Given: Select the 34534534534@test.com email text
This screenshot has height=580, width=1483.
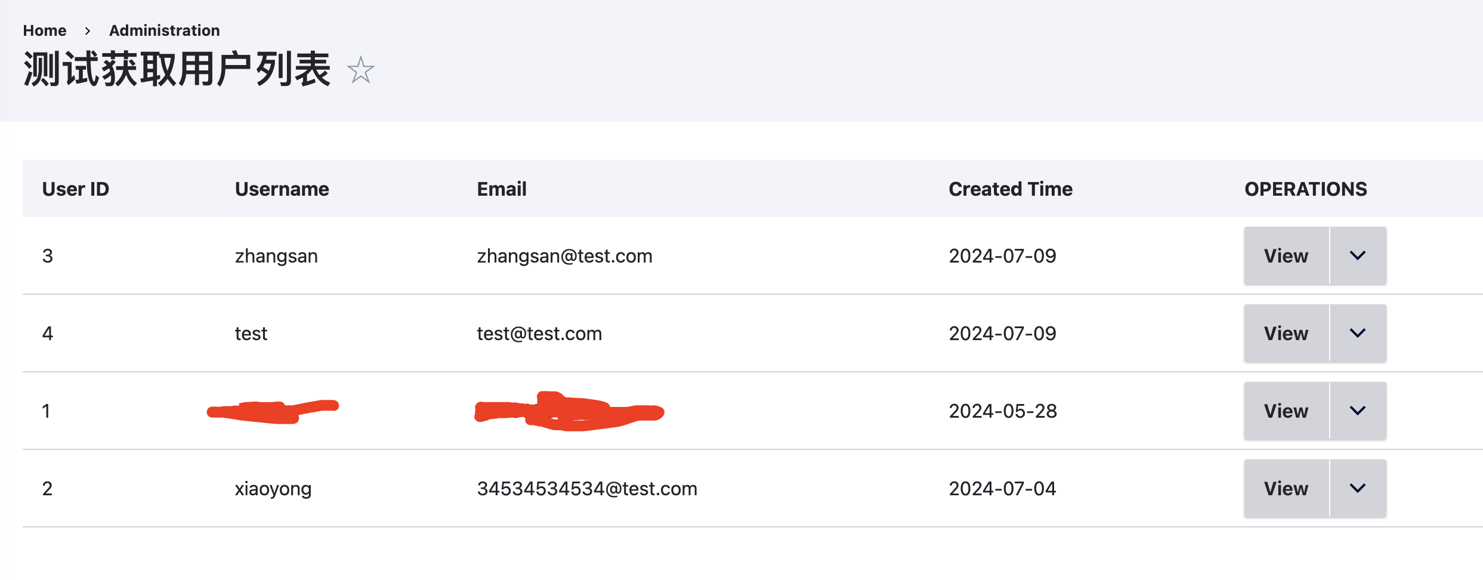Looking at the screenshot, I should 587,489.
